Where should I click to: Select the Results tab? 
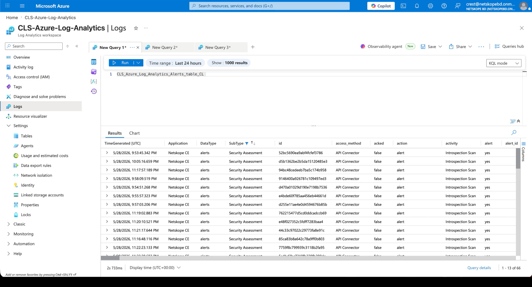pyautogui.click(x=115, y=133)
